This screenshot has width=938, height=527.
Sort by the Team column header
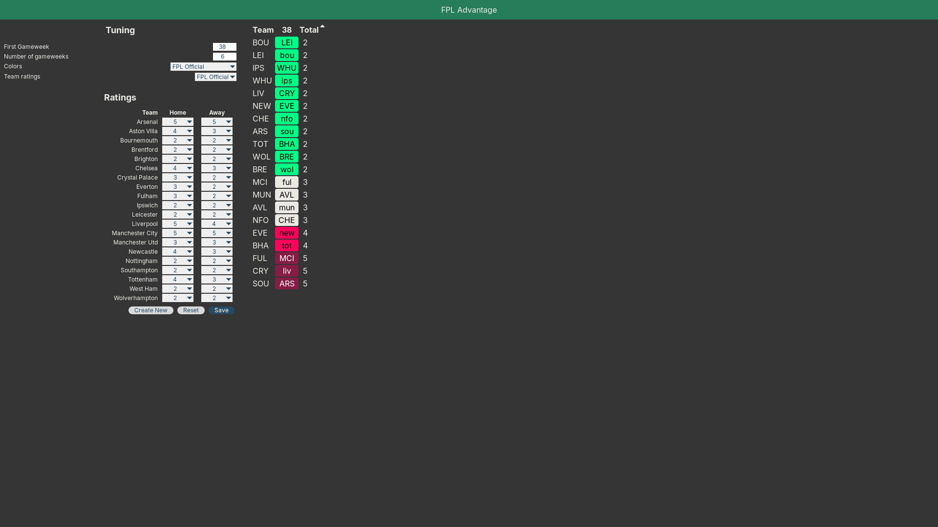[263, 30]
